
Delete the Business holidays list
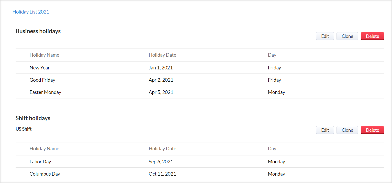372,36
